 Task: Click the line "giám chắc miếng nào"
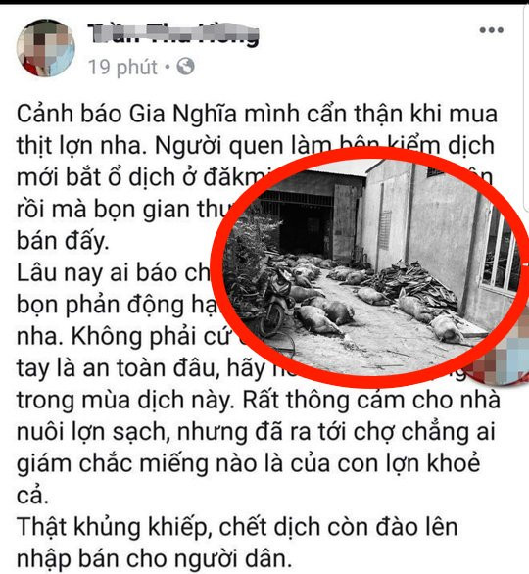248,463
